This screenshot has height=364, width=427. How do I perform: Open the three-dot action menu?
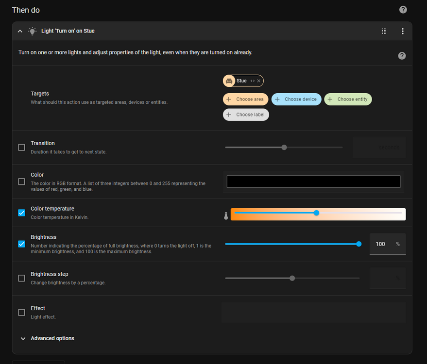point(402,31)
